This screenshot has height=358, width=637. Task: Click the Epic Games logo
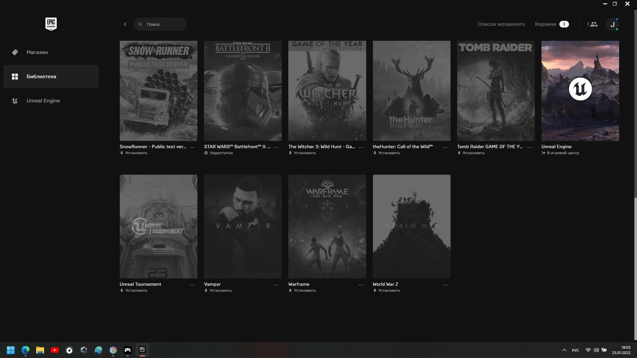51,24
